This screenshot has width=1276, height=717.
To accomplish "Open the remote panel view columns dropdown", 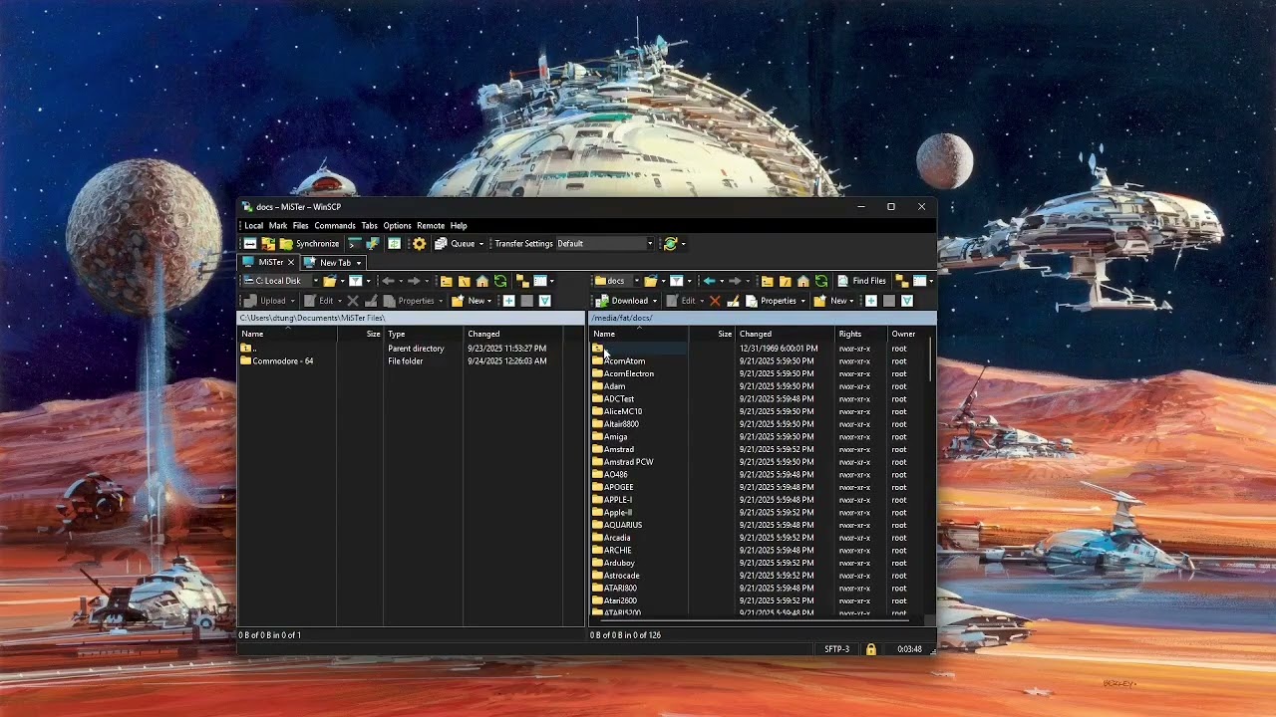I will point(931,281).
